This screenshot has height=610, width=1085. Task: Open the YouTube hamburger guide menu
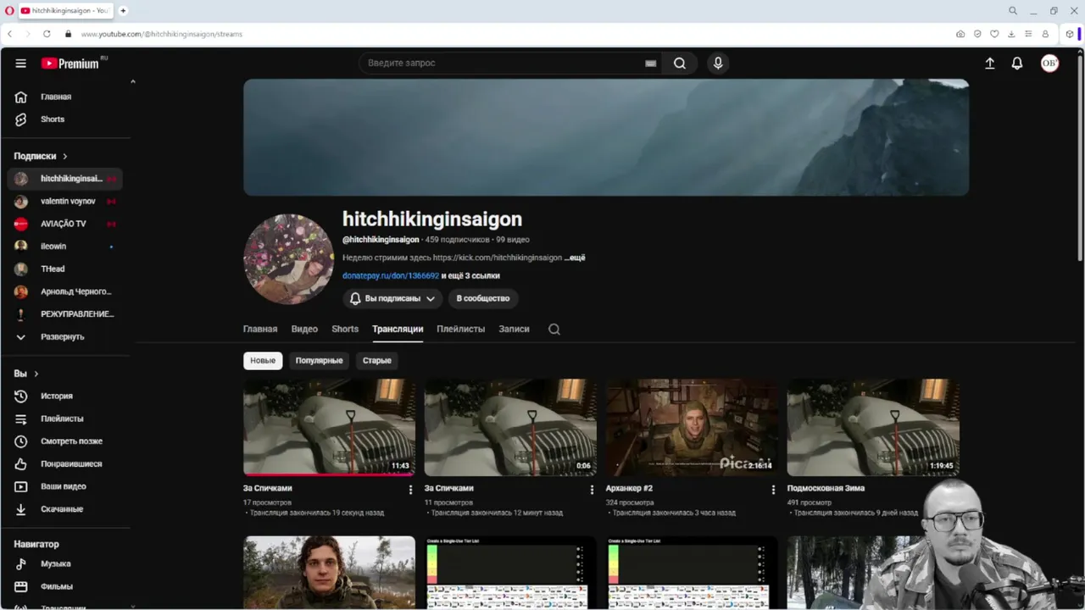[x=20, y=64]
